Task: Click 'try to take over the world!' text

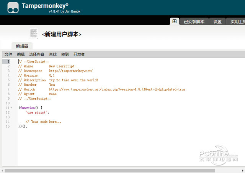Action: [x=73, y=80]
